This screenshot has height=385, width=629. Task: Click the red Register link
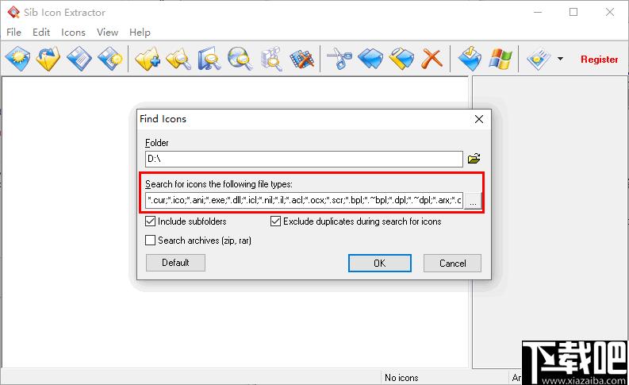(600, 60)
